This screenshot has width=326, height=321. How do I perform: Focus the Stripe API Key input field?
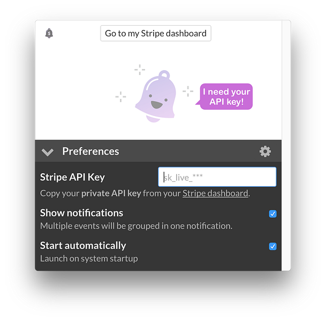tap(217, 177)
